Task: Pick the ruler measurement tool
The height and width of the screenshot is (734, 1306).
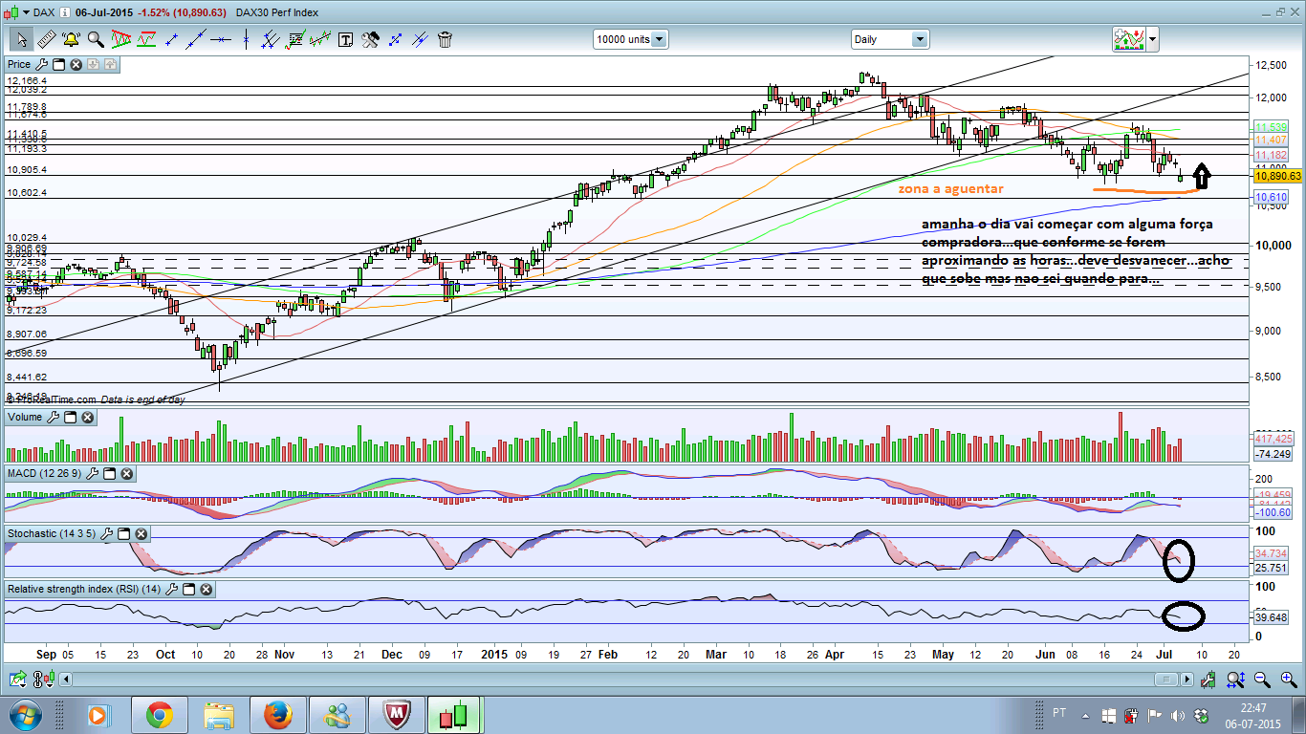Action: [45, 40]
